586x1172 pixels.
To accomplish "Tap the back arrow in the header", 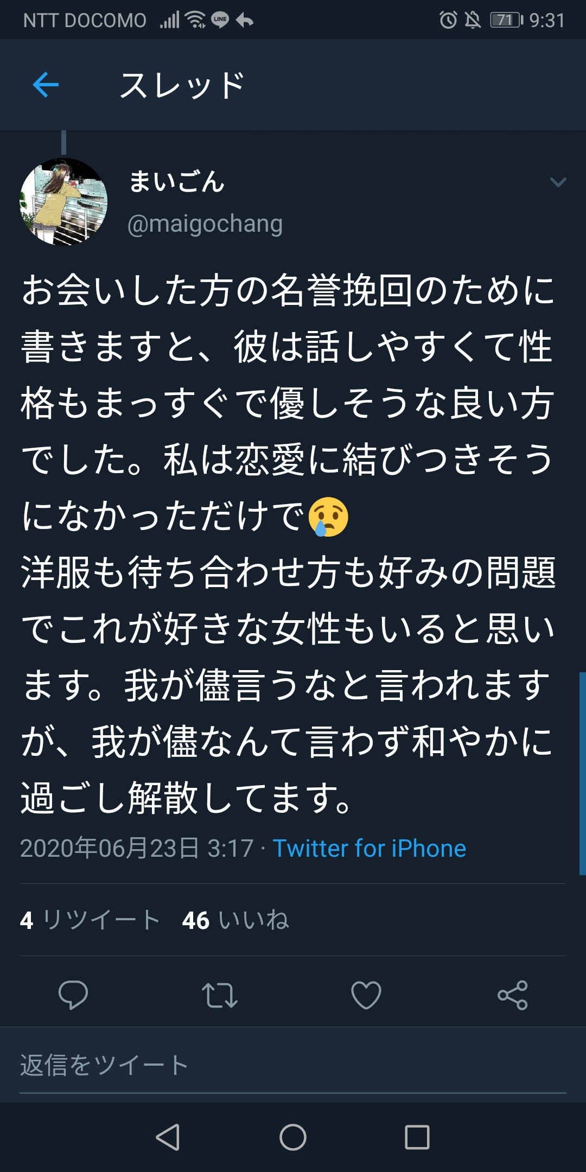I will 46,85.
